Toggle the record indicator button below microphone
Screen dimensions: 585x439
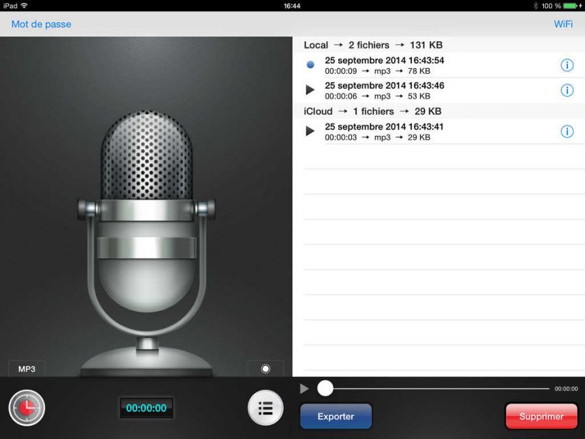click(x=265, y=368)
